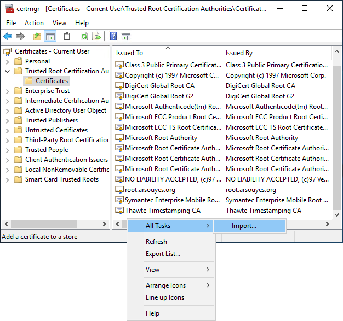343x321 pixels.
Task: Click the Back arrow toolbar icon
Action: coord(8,36)
